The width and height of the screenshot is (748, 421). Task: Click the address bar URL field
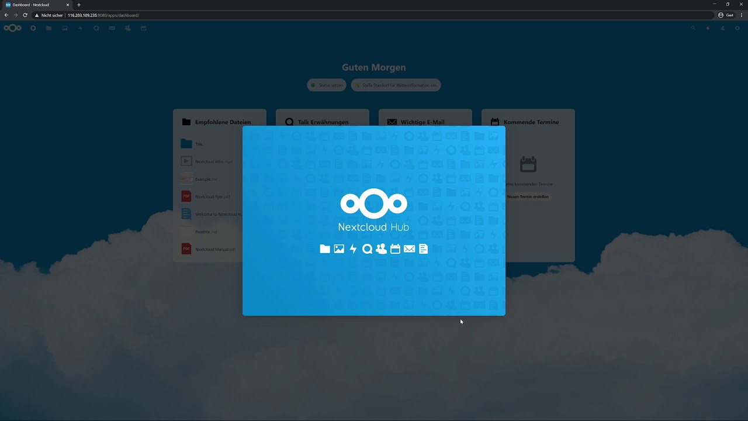[374, 15]
